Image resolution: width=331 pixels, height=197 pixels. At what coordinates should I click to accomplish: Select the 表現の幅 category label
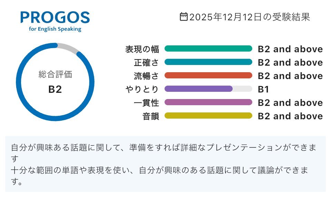point(142,49)
